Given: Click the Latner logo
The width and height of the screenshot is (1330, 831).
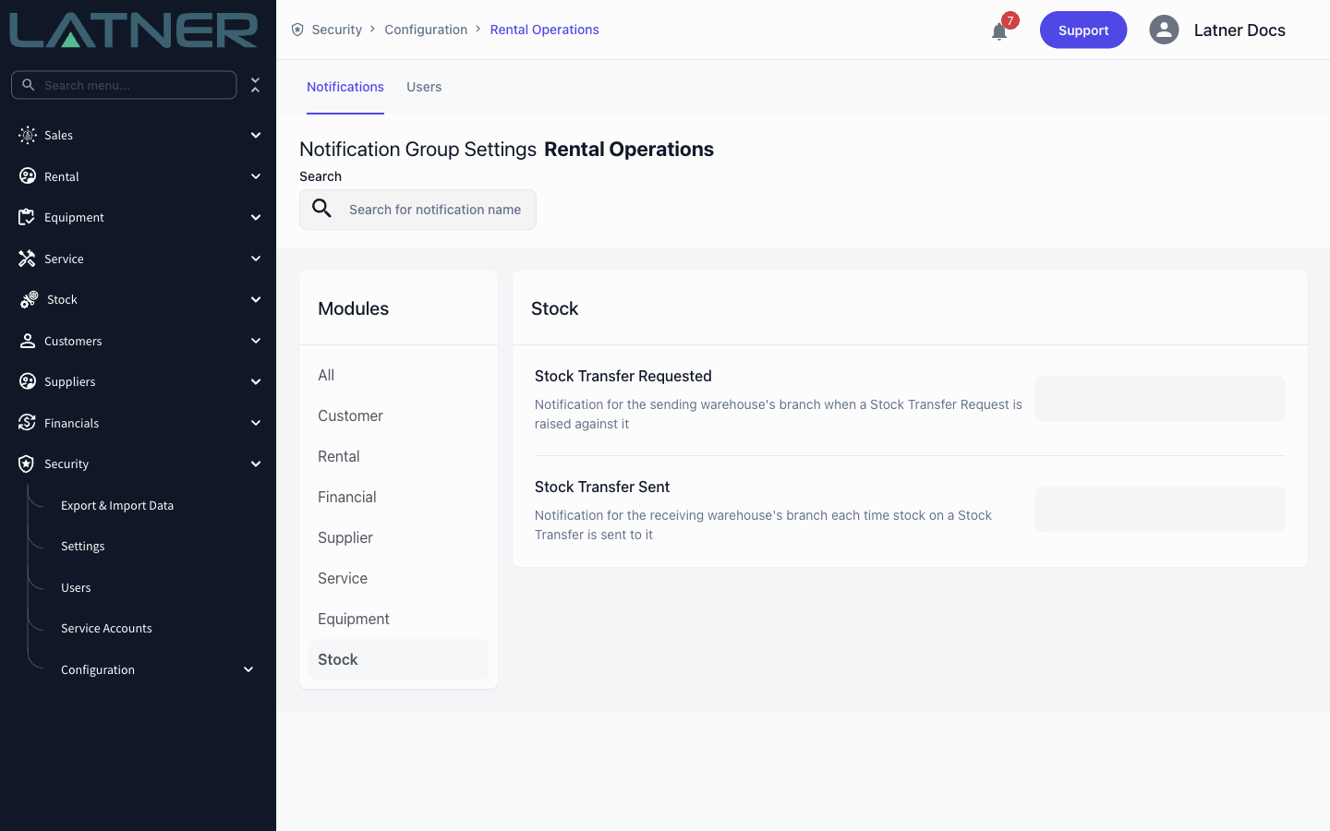Looking at the screenshot, I should (134, 30).
